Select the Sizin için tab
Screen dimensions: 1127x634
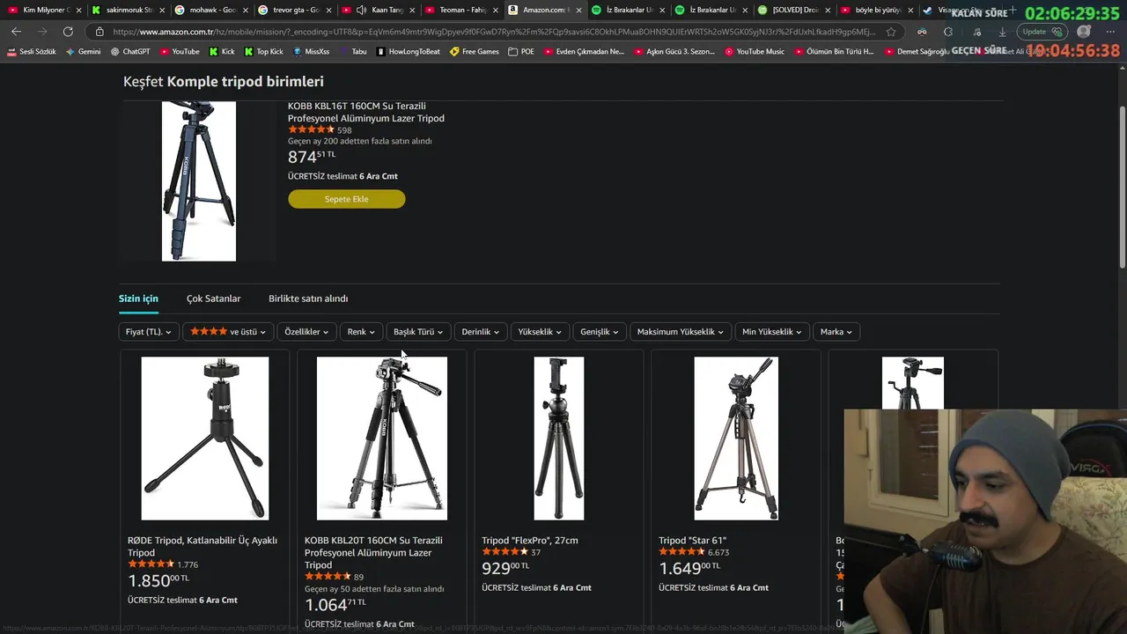[138, 299]
